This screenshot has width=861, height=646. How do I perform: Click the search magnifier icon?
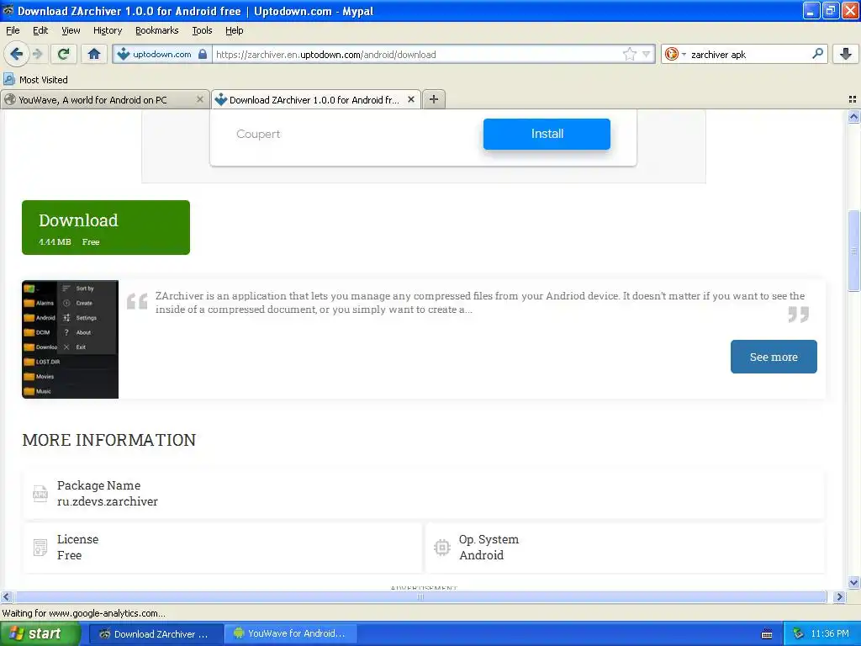pyautogui.click(x=817, y=54)
